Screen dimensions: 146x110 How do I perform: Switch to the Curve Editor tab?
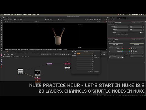(16, 57)
